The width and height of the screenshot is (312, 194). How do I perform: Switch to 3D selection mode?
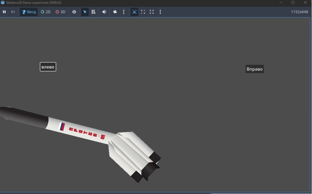coord(60,12)
